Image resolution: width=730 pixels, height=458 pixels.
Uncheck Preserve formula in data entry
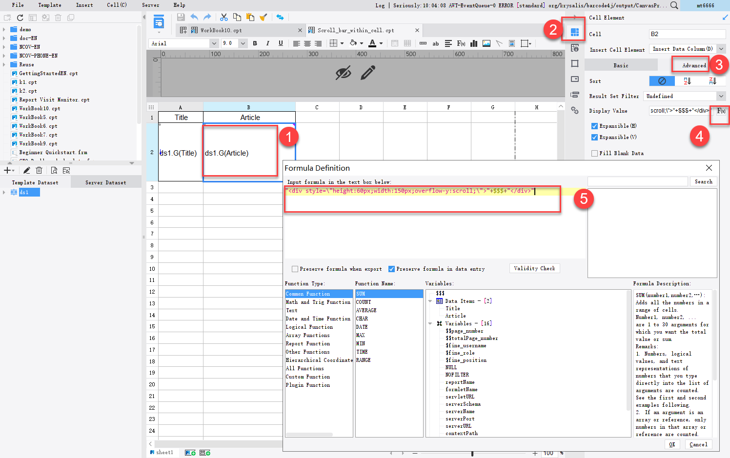(391, 269)
